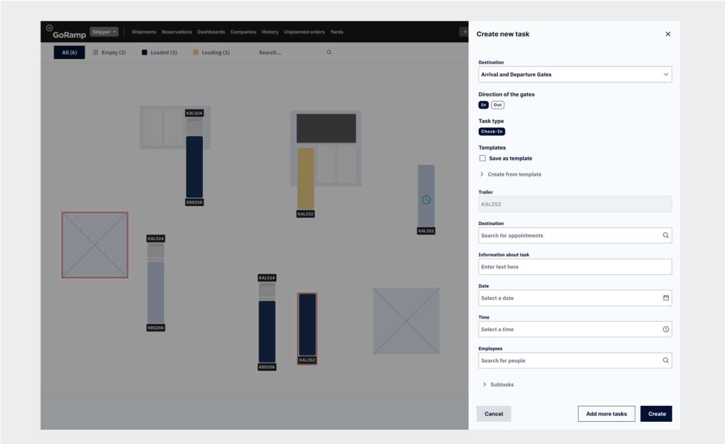The height and width of the screenshot is (444, 725).
Task: Click the clock icon on waiting trailer
Action: pos(426,200)
